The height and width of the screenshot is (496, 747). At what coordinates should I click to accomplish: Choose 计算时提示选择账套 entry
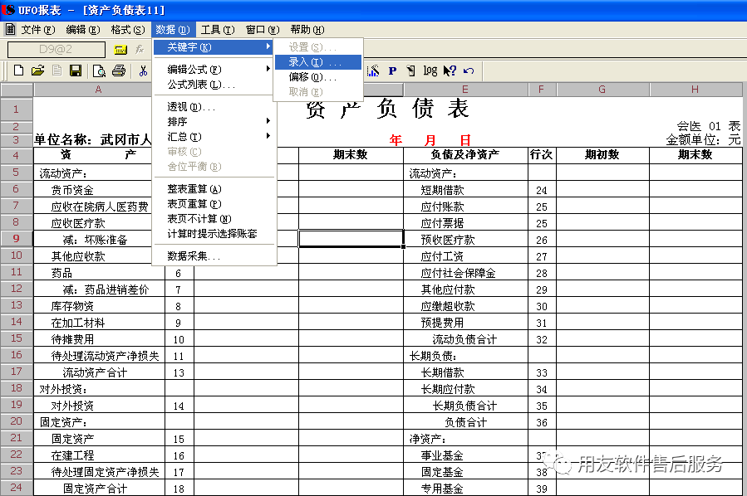coord(214,234)
